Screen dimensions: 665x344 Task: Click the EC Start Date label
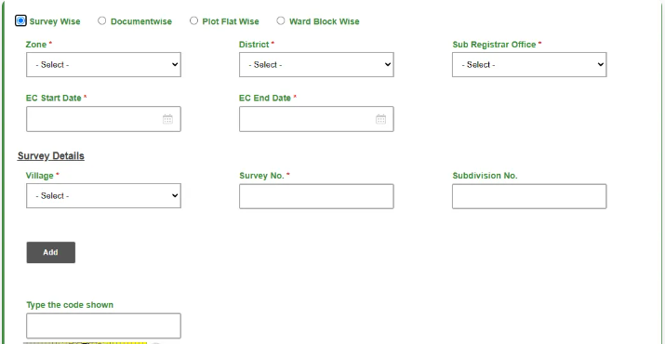pyautogui.click(x=53, y=98)
